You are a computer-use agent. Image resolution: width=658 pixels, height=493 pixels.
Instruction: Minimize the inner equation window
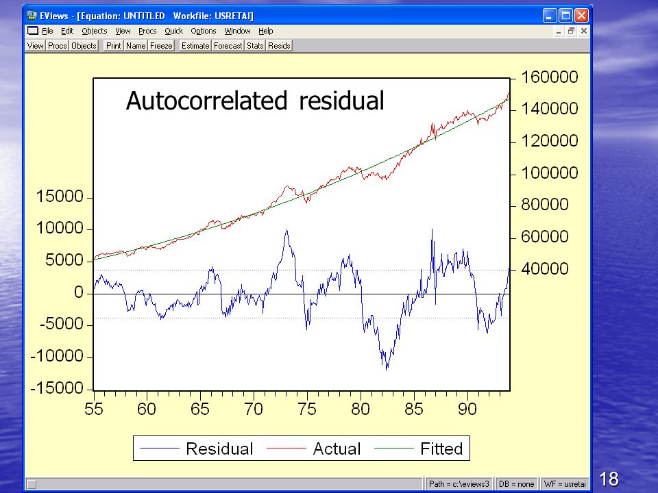559,31
